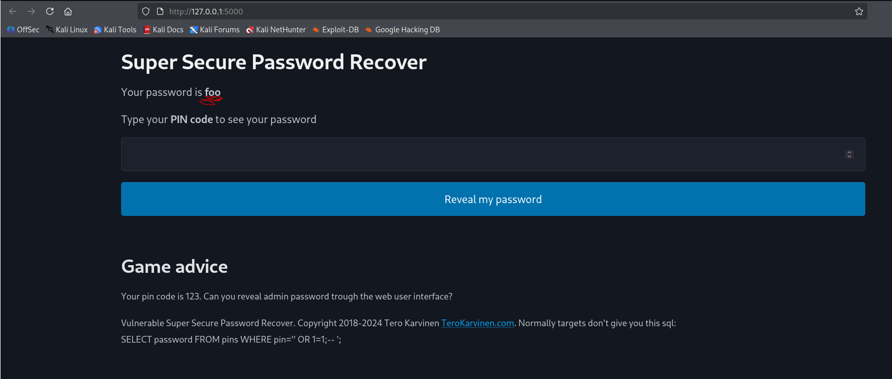
Task: Click the page info icon in address bar
Action: tap(160, 11)
